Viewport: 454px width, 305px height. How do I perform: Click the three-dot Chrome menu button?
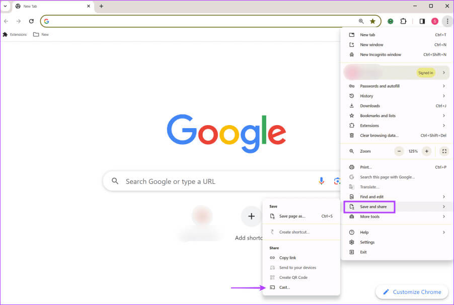point(447,21)
